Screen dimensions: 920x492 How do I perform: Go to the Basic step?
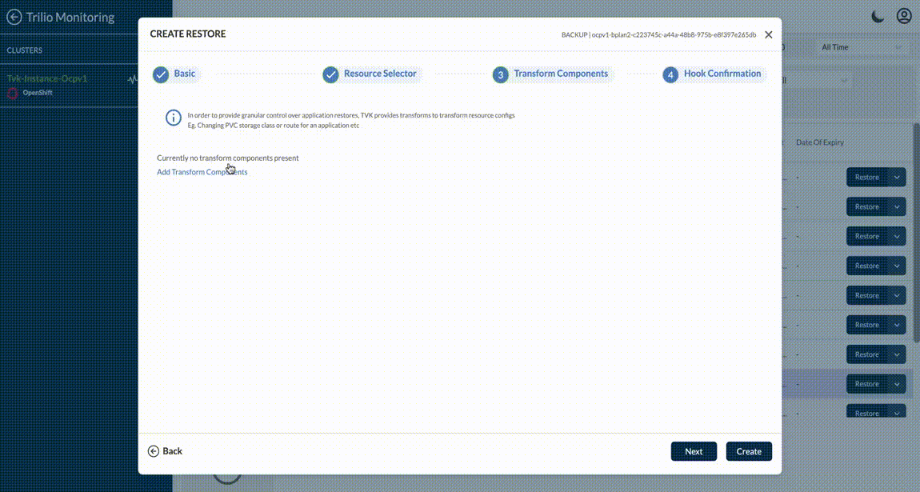[x=184, y=74]
